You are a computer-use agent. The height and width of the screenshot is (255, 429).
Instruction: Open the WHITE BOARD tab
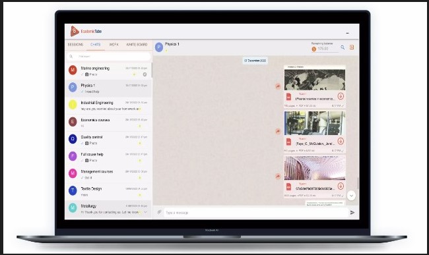click(137, 45)
